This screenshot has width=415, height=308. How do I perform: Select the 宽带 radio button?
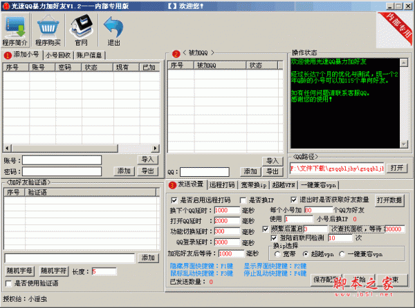pyautogui.click(x=277, y=254)
